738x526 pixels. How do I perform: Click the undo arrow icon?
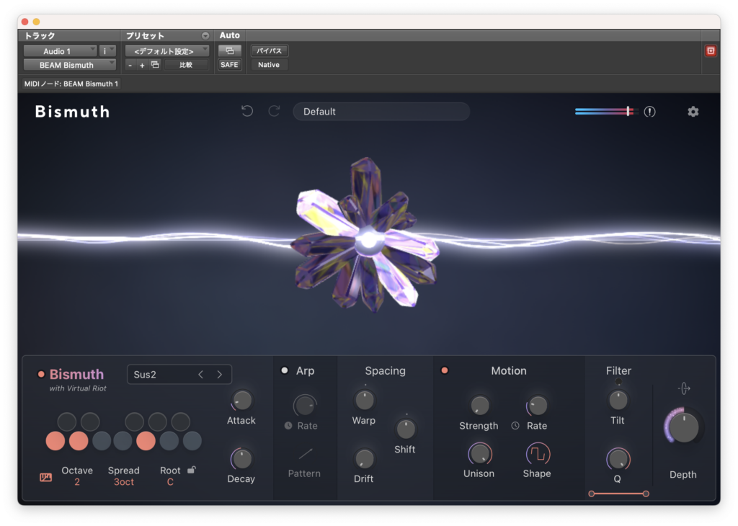coord(247,111)
